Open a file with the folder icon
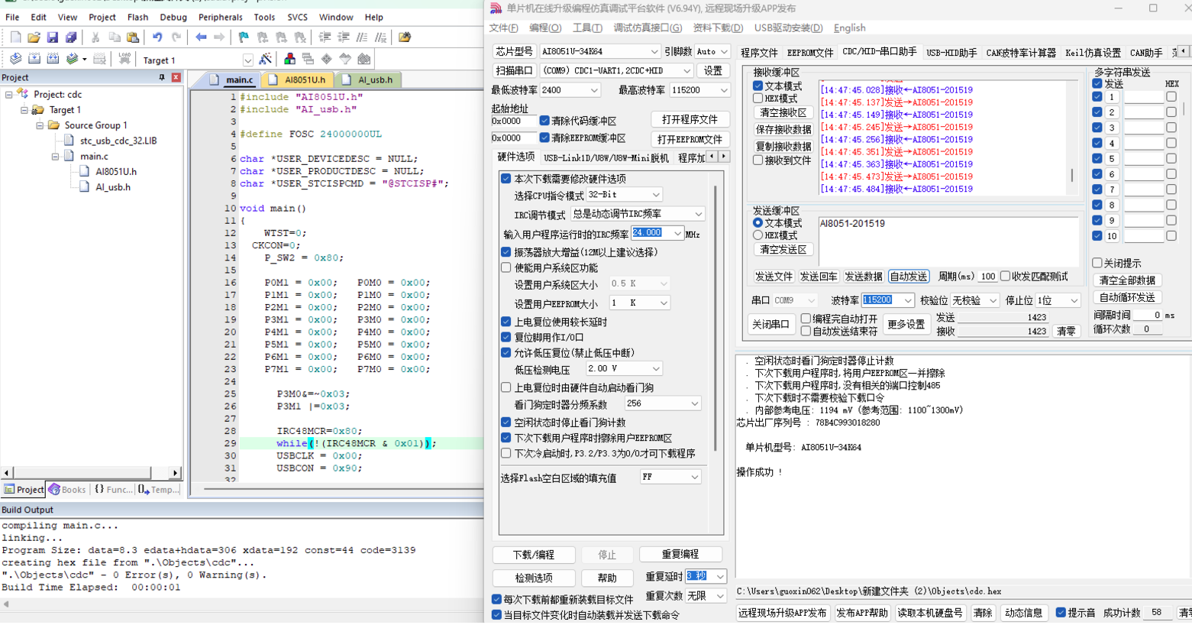The image size is (1192, 625). click(34, 37)
